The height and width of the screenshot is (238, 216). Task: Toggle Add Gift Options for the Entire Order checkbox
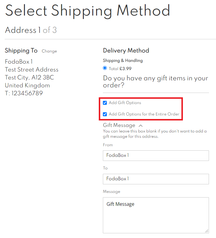tap(105, 114)
